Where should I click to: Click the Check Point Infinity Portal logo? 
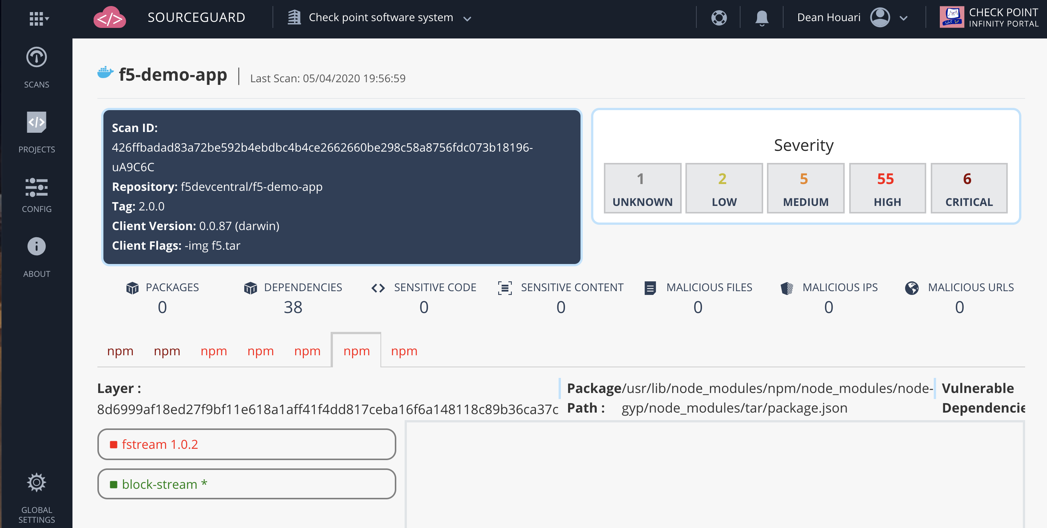[952, 17]
